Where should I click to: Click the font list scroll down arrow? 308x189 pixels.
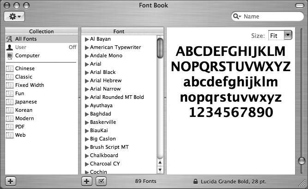pos(160,170)
